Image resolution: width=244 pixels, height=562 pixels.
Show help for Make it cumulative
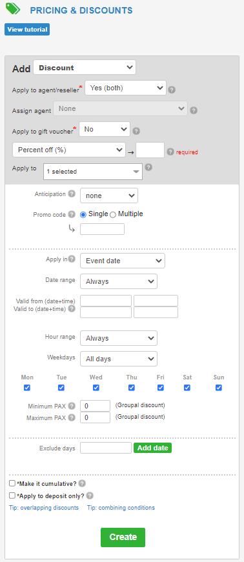(x=82, y=483)
